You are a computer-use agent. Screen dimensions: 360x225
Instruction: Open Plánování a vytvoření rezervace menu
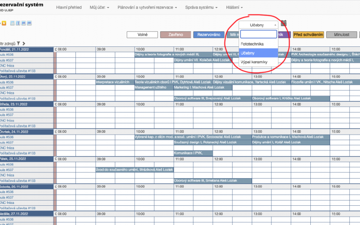tap(147, 7)
